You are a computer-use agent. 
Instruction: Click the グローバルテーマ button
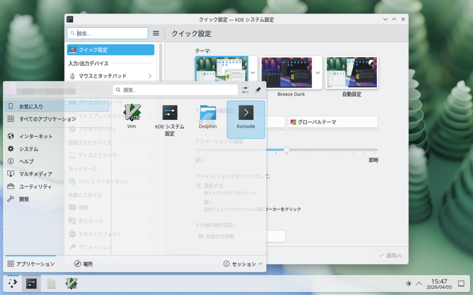333,122
